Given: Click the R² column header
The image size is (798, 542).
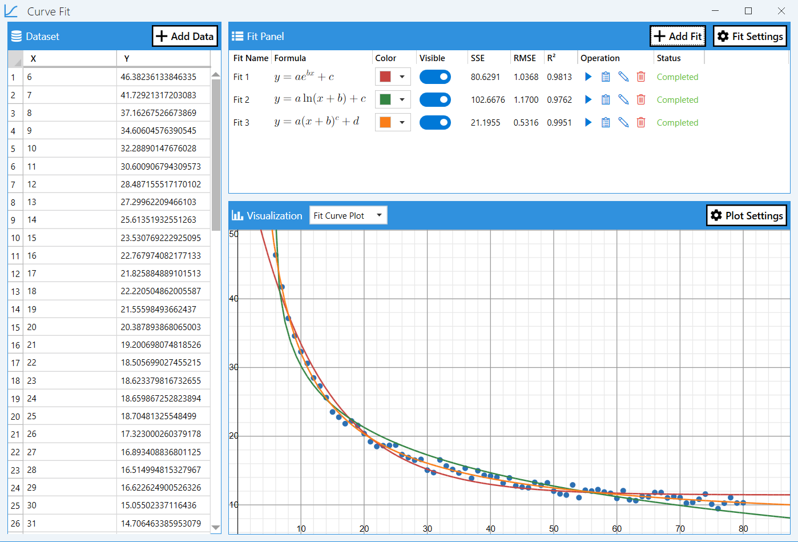Looking at the screenshot, I should point(552,57).
